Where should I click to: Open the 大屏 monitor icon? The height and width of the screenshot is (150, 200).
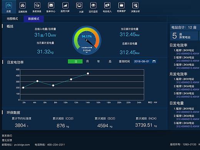79,5
